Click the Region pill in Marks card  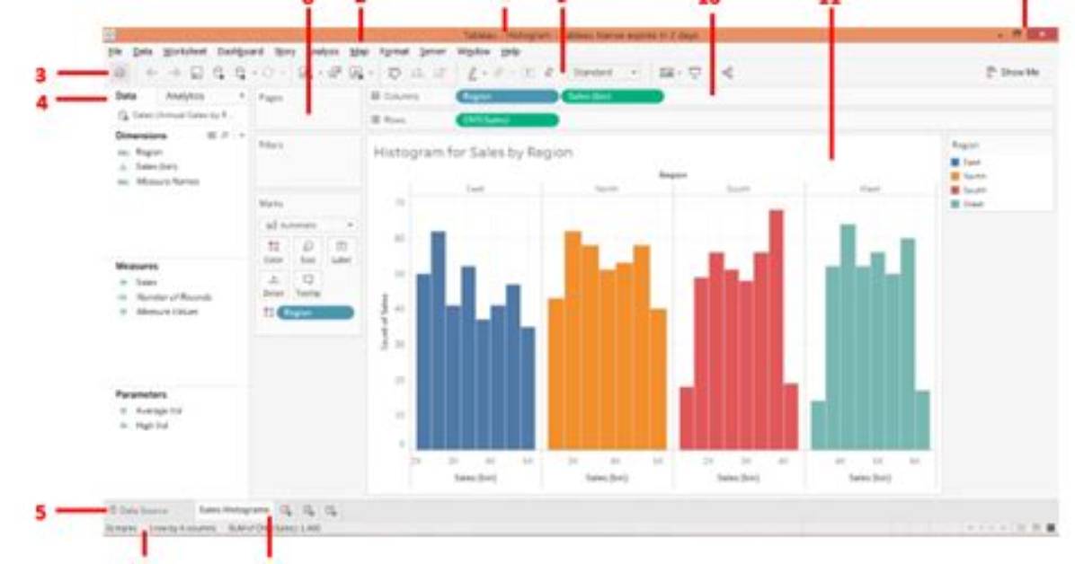point(315,313)
